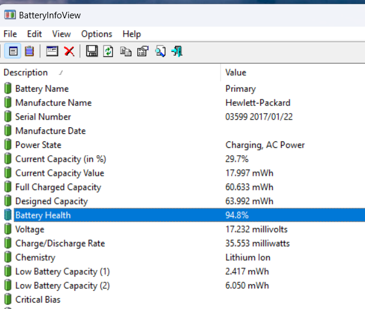Select the Chemistry row
This screenshot has width=365, height=309.
coord(182,257)
